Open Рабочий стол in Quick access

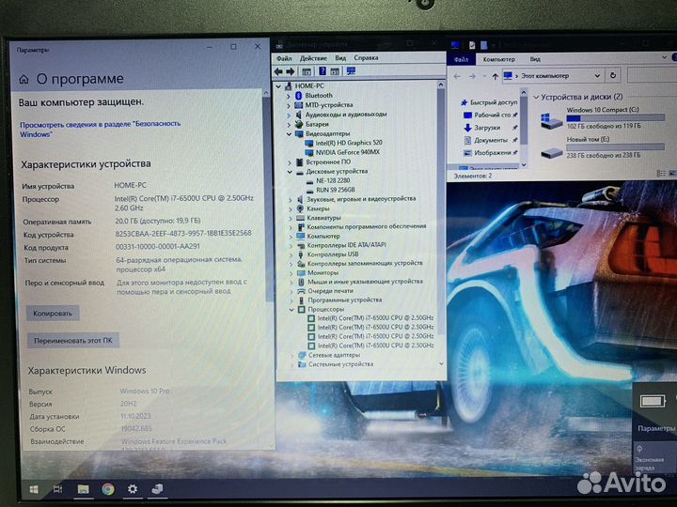(492, 115)
